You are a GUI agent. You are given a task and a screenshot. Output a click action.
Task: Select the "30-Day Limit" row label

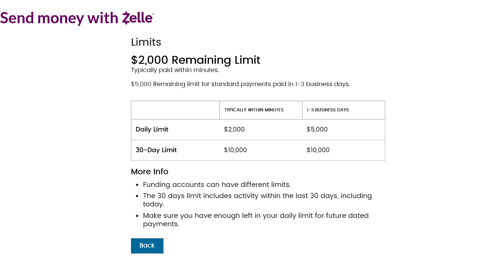click(x=156, y=150)
